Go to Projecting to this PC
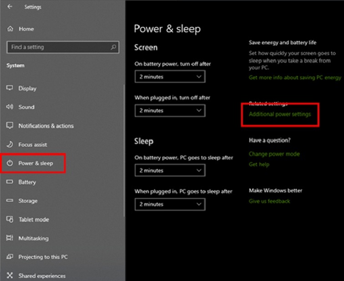344x281 pixels. point(43,257)
